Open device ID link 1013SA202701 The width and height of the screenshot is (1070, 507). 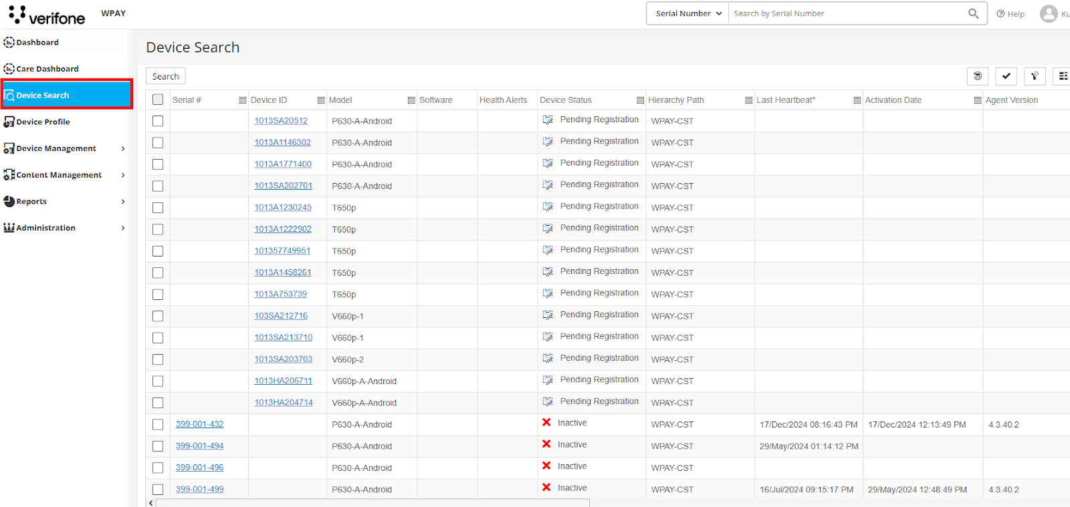pos(283,186)
